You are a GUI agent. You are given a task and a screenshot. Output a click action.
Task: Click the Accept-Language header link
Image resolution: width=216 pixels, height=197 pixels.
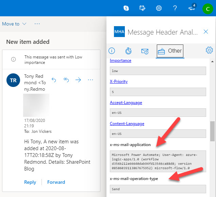pos(126,103)
